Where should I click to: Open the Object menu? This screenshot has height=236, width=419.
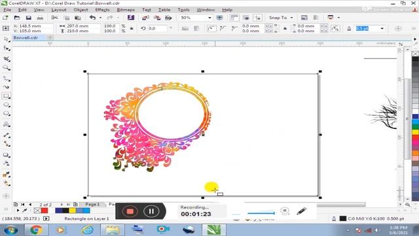pos(81,10)
